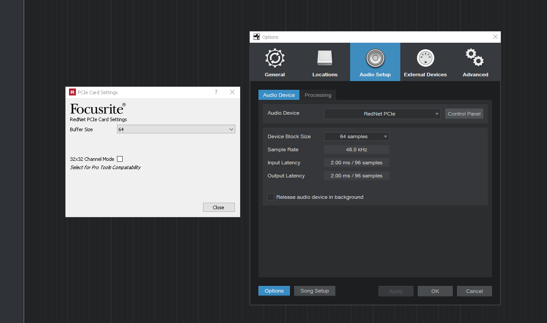Switch to the Processing tab
547x323 pixels.
point(318,95)
